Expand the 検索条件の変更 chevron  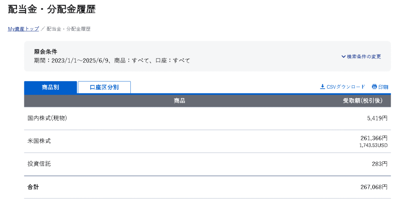(344, 57)
